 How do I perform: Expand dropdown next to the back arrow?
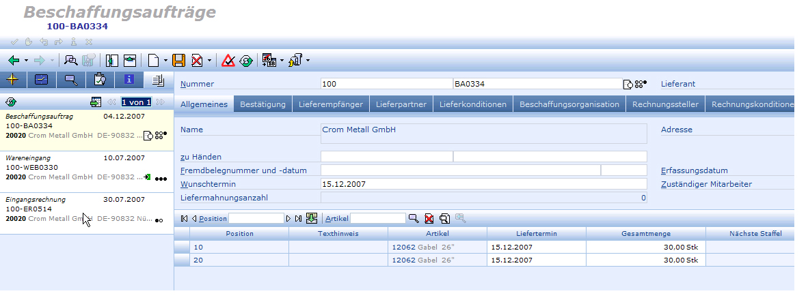pos(25,61)
